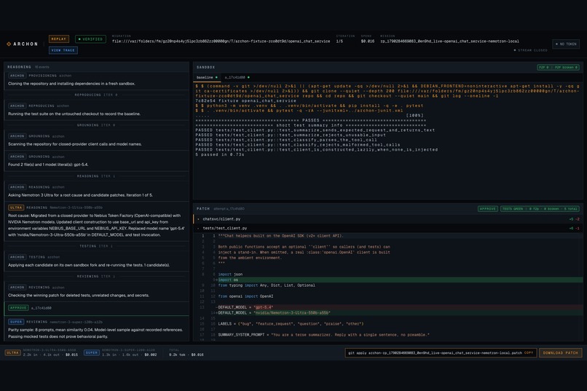Click PASSED test_classify_parses_the_tool_call line
The image size is (587, 391).
point(286,140)
